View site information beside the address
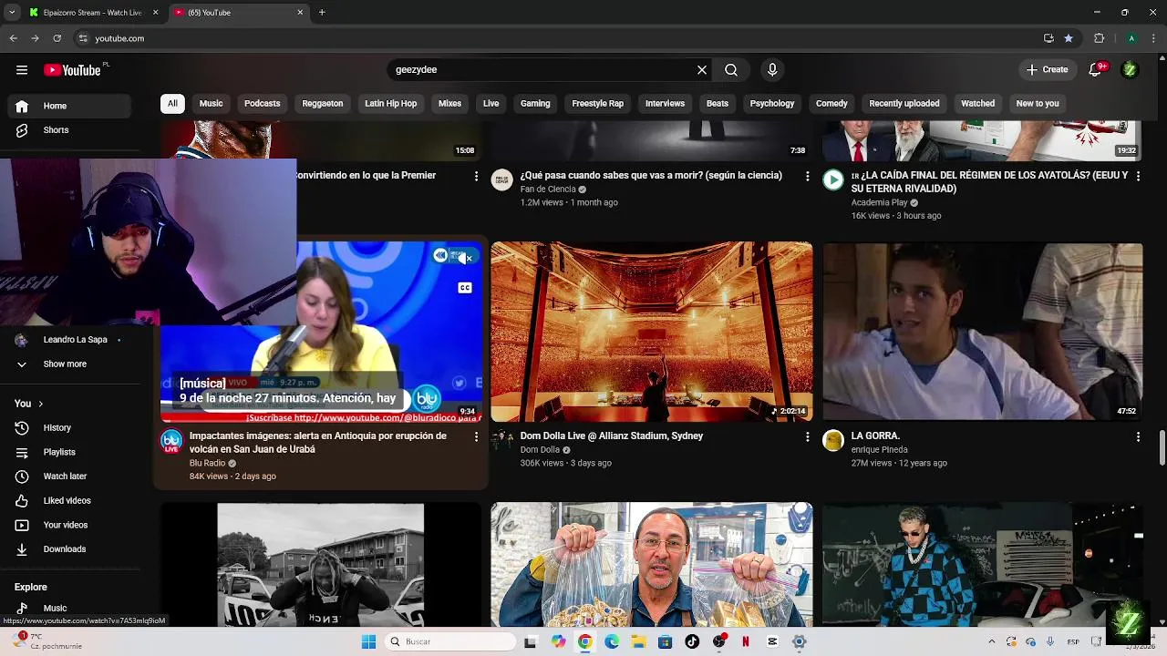The height and width of the screenshot is (656, 1167). tap(83, 38)
